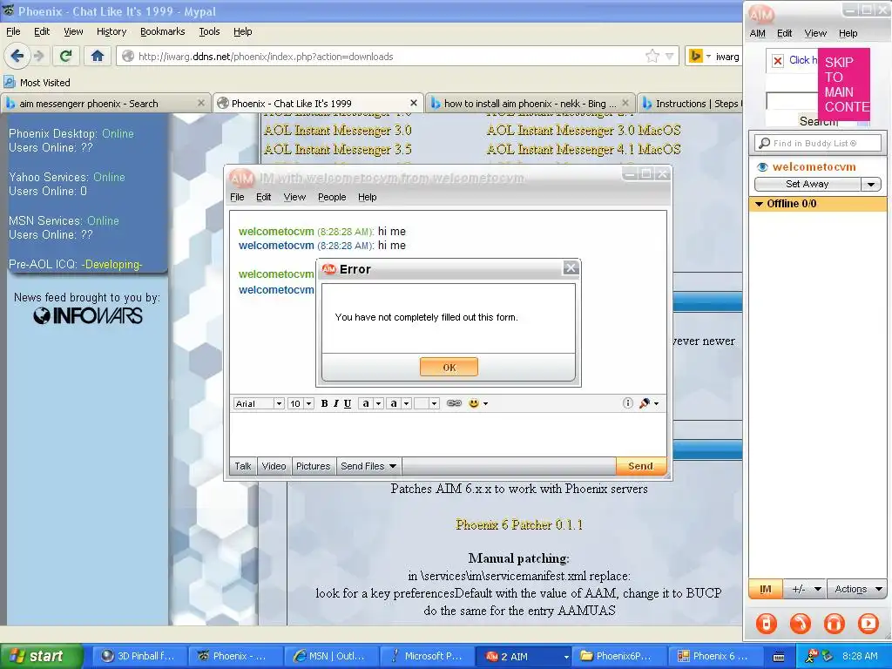Close the 'Phoenix - Chat Like It's 1999' tab
This screenshot has width=892, height=669.
(414, 103)
